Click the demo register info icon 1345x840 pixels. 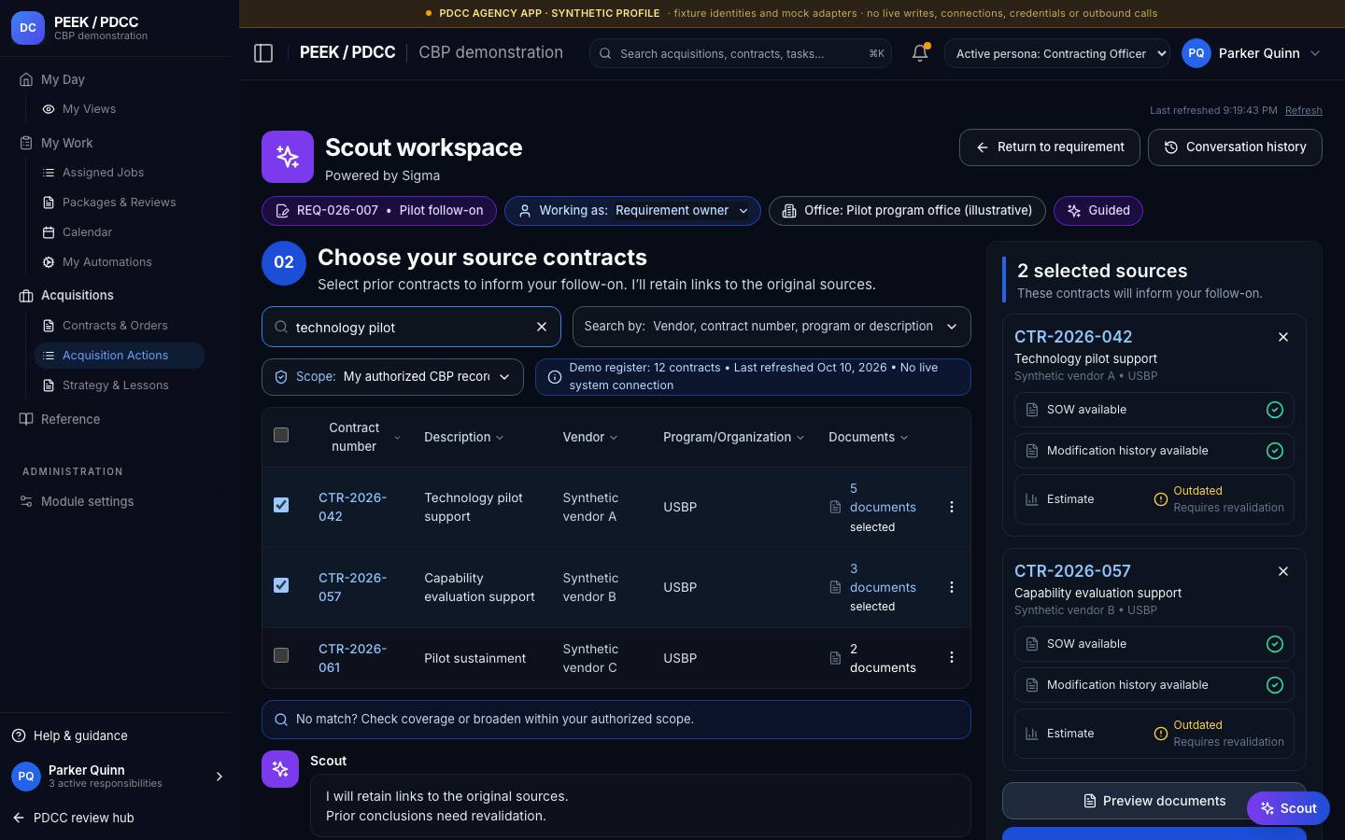pyautogui.click(x=555, y=377)
